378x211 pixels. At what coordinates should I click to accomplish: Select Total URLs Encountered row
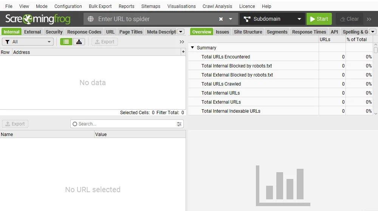tap(280, 57)
